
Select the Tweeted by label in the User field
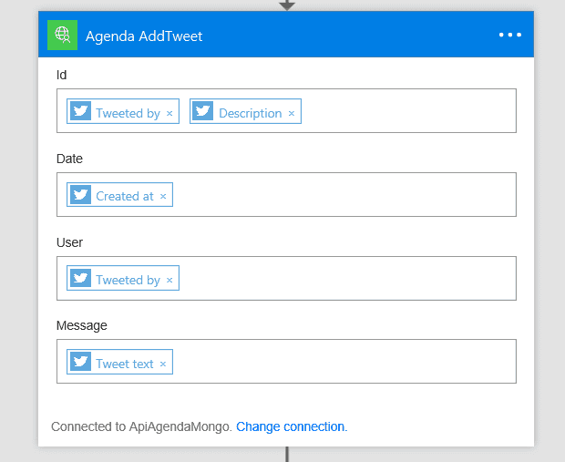point(128,280)
